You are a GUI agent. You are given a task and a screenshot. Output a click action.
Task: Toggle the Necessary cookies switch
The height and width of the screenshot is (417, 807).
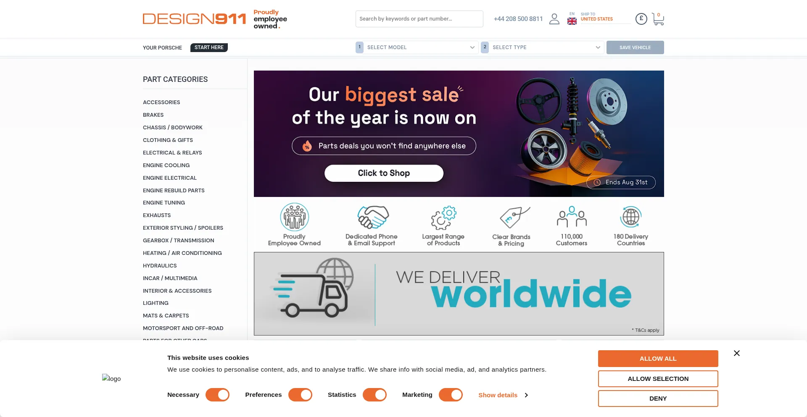[217, 395]
